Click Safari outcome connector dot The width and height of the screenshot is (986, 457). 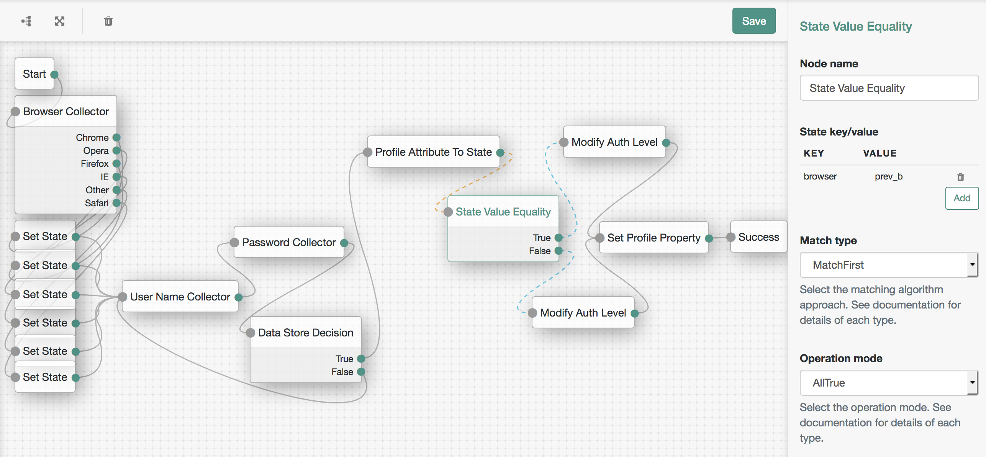tap(117, 203)
